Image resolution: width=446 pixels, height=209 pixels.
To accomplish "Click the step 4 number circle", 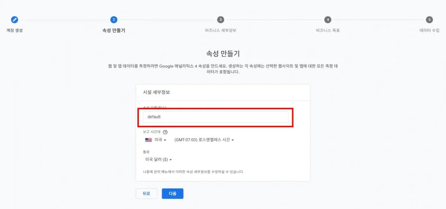I will click(328, 20).
